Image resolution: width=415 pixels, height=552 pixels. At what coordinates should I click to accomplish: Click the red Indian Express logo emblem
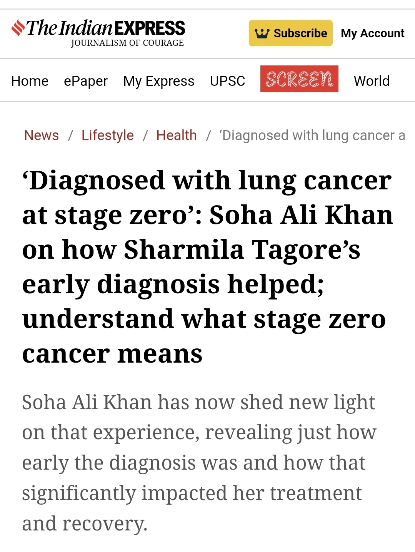click(x=18, y=28)
